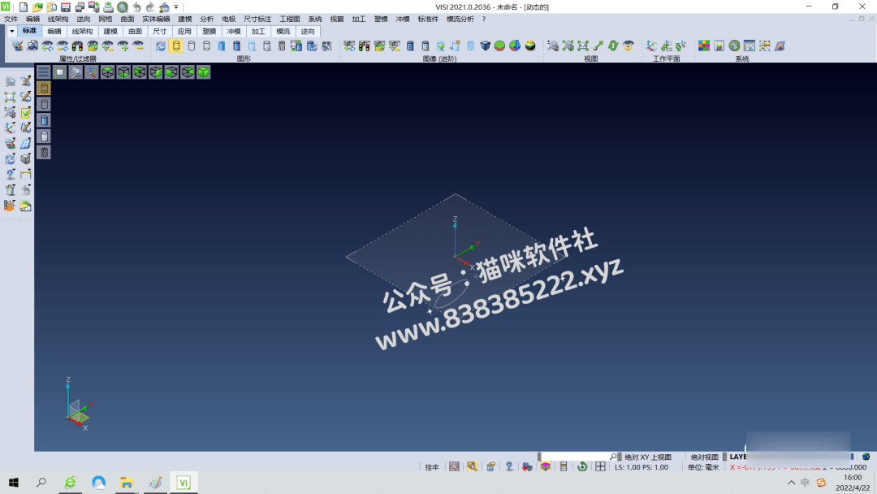Image resolution: width=877 pixels, height=494 pixels.
Task: Toggle the highlighted cylinder in vertical strip
Action: click(x=44, y=89)
